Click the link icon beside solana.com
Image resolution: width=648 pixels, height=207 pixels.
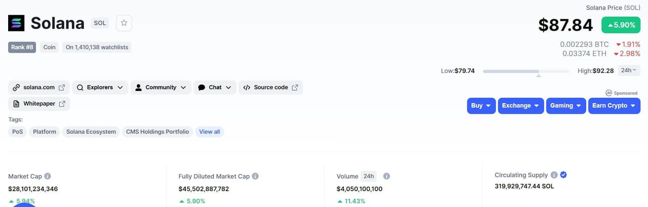tap(16, 88)
